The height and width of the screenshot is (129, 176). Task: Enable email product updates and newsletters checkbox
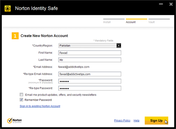click(21, 95)
